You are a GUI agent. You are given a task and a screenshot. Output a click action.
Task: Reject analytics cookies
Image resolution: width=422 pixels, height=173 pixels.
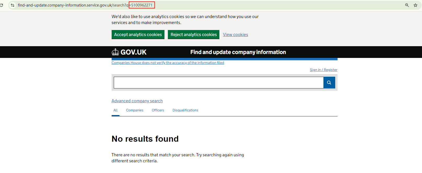pos(194,35)
